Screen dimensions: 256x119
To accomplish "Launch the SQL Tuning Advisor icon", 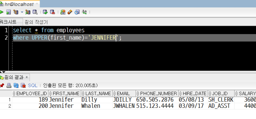I will (35, 12).
